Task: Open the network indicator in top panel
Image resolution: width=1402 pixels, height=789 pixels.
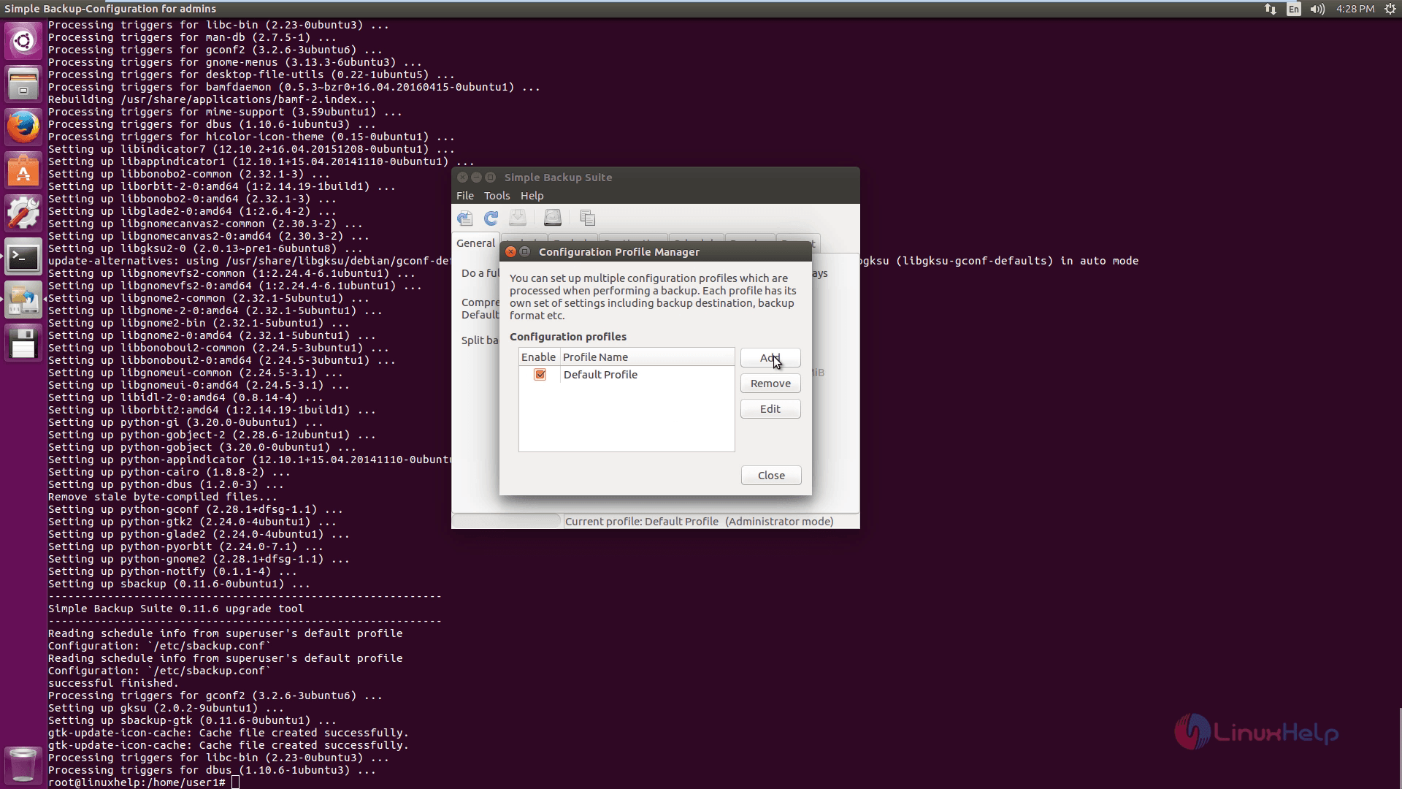Action: [1271, 9]
